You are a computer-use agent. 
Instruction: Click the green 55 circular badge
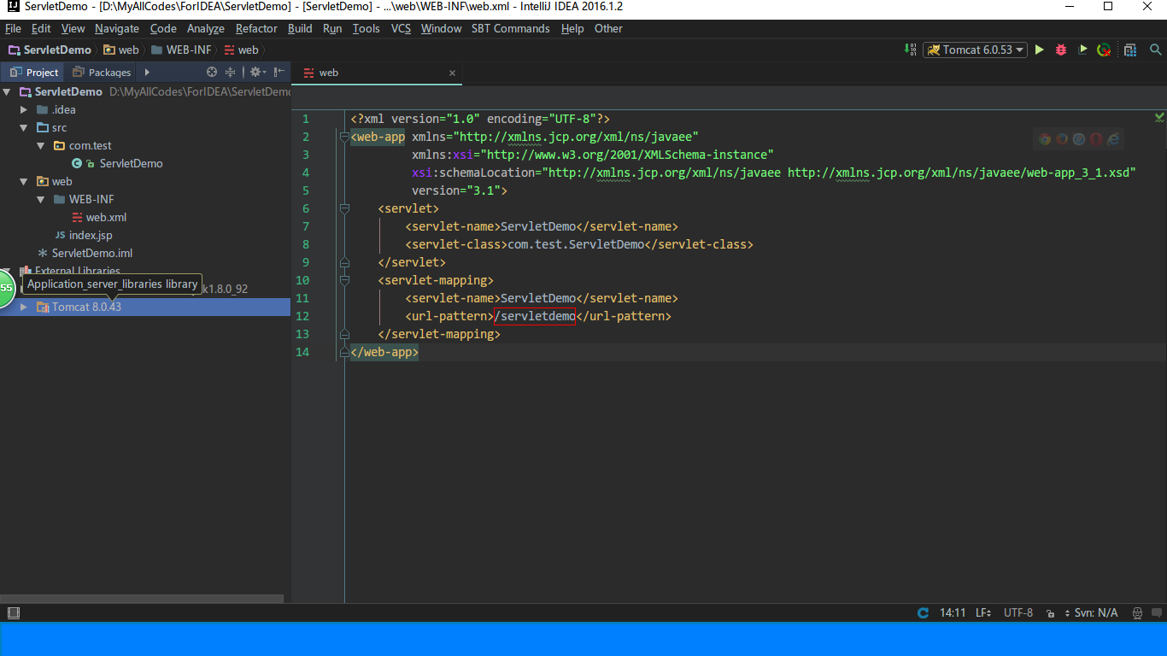tap(6, 289)
